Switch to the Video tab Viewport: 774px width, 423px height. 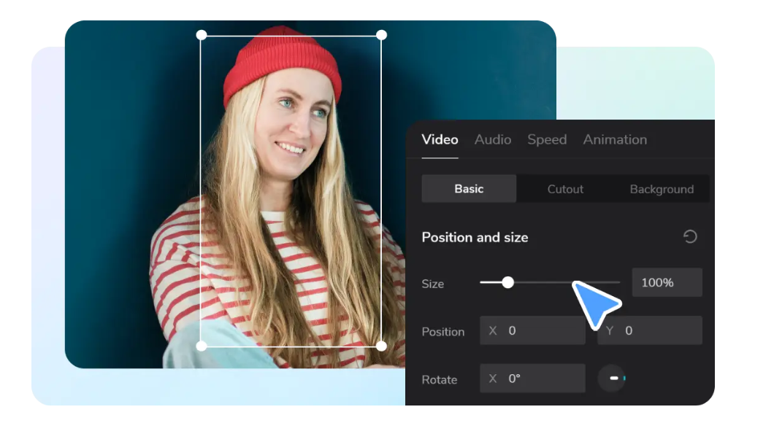(440, 139)
